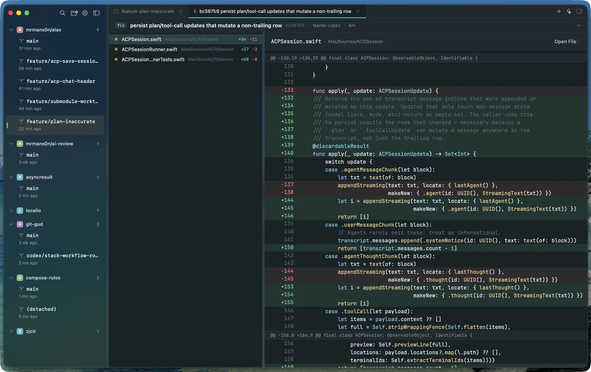The width and height of the screenshot is (591, 372).
Task: Click the compose-rules avatar icon
Action: [20, 278]
